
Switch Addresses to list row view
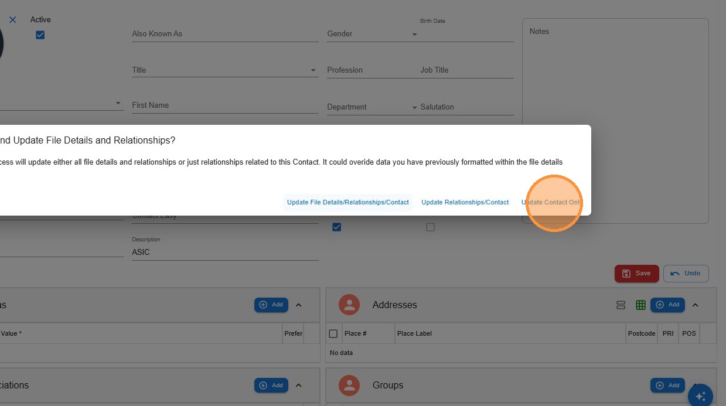point(621,305)
